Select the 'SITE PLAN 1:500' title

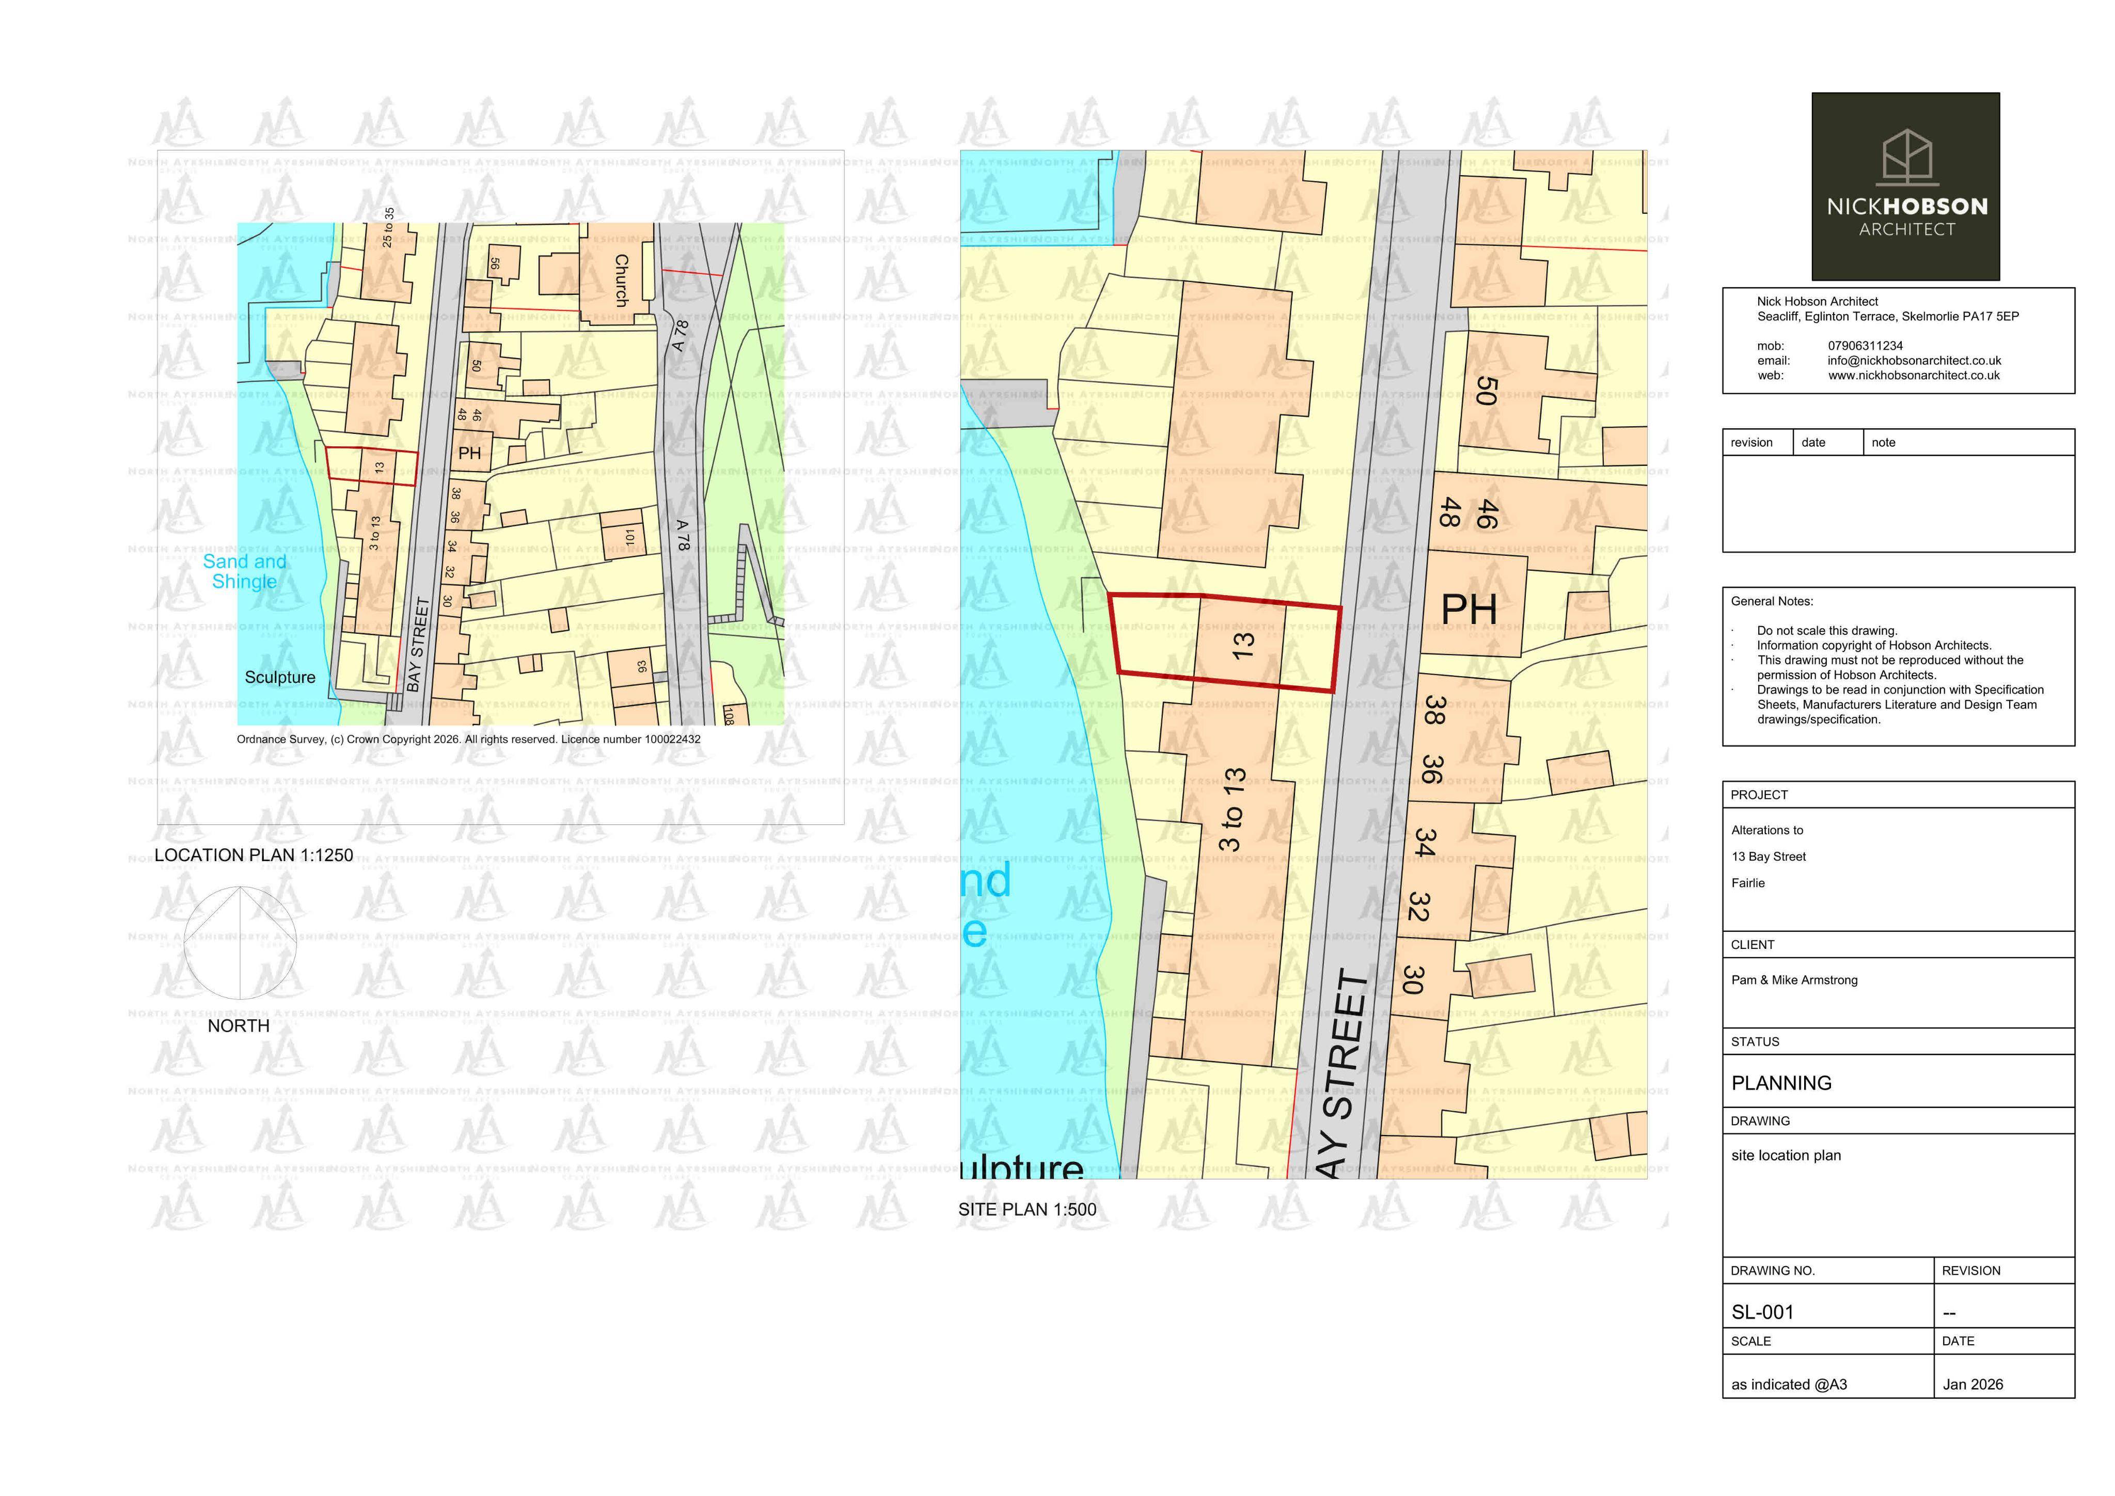point(1027,1209)
